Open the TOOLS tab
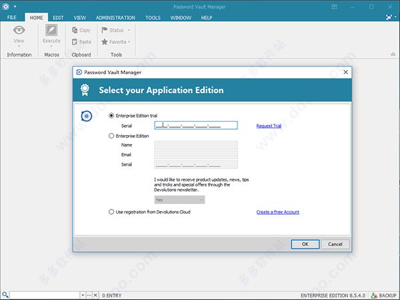The image size is (400, 300). 153,17
